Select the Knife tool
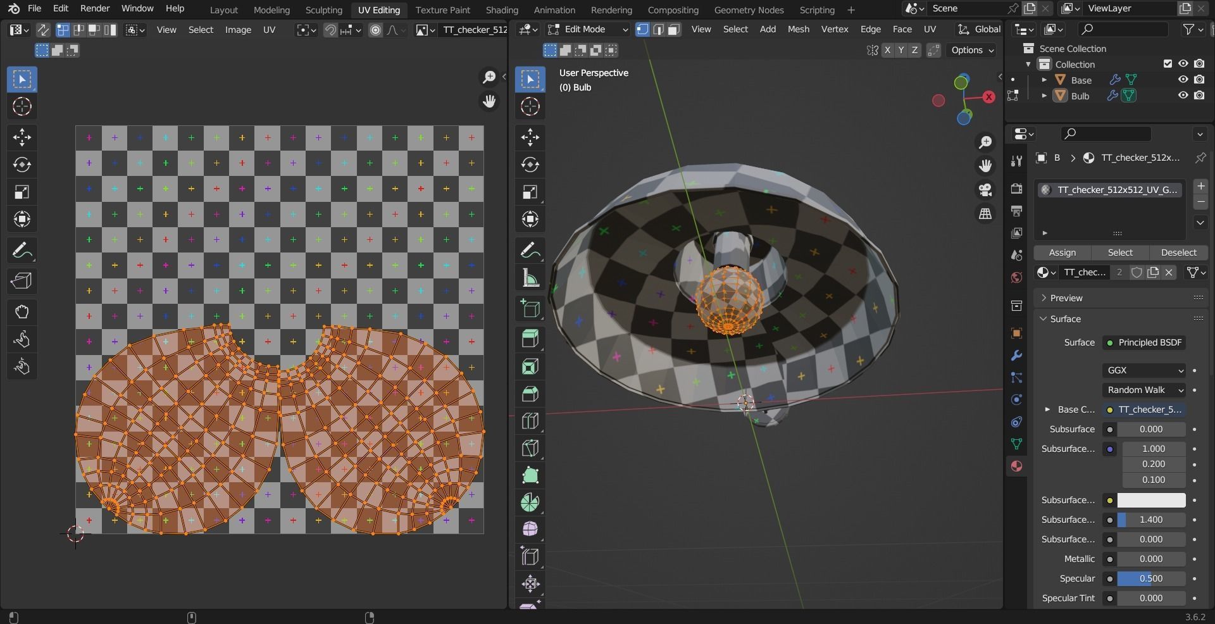Image resolution: width=1215 pixels, height=624 pixels. click(x=530, y=448)
